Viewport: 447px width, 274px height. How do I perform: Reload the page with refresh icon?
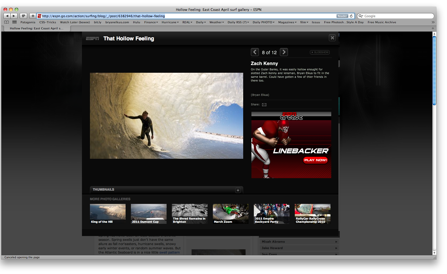click(351, 16)
